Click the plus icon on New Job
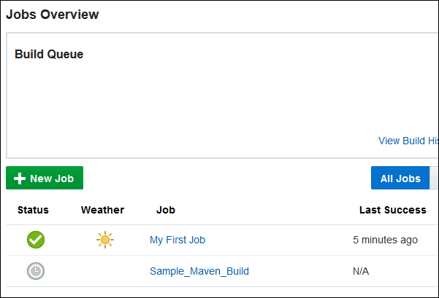Viewport: 439px width, 298px height. click(x=20, y=179)
